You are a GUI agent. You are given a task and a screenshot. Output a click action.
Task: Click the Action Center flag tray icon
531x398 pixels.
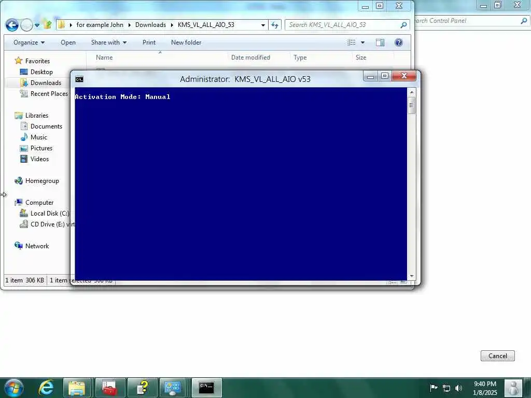(434, 388)
